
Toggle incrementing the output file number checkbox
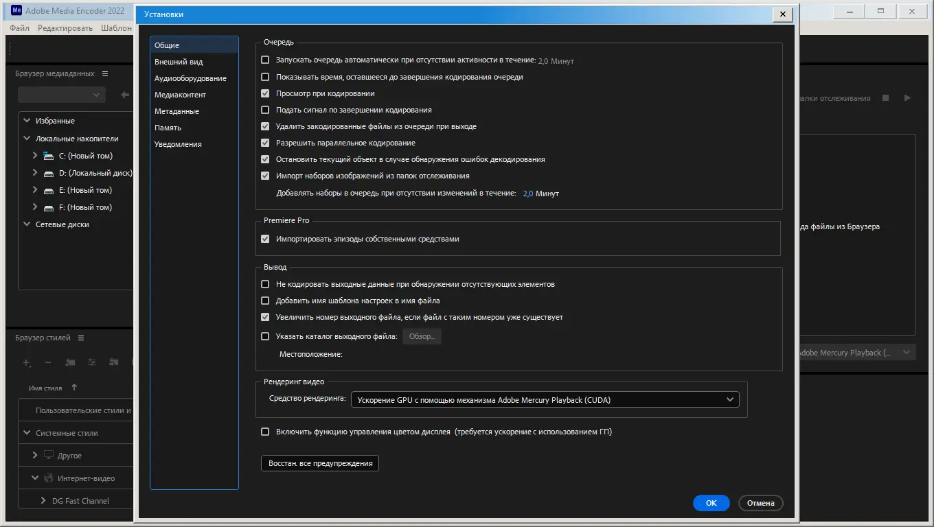coord(265,317)
